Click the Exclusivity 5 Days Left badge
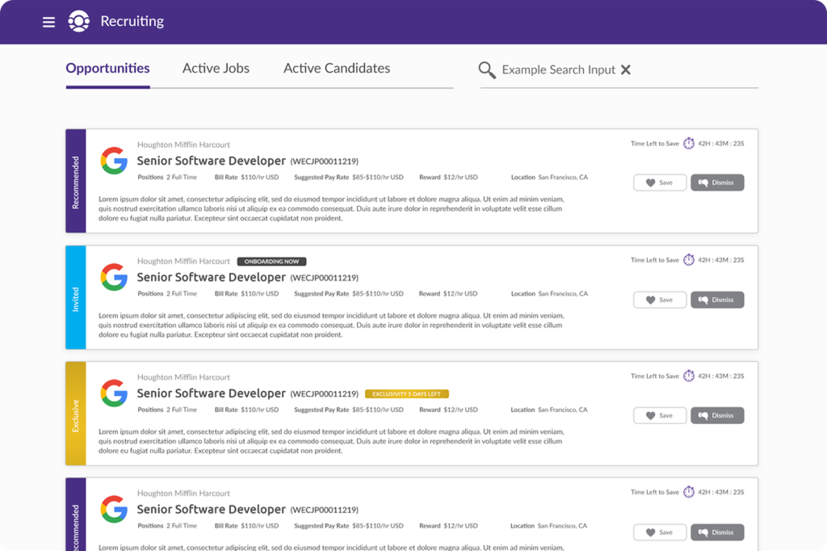827x551 pixels. (406, 394)
